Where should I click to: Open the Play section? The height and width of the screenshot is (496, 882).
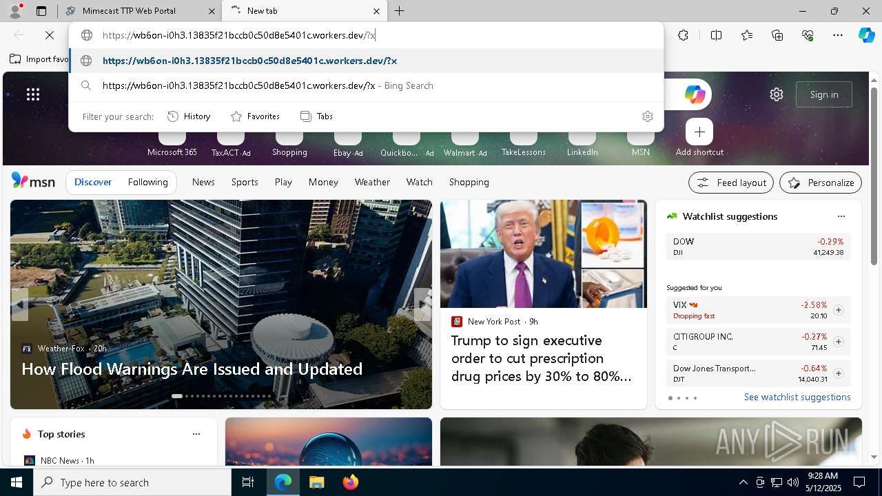point(283,182)
